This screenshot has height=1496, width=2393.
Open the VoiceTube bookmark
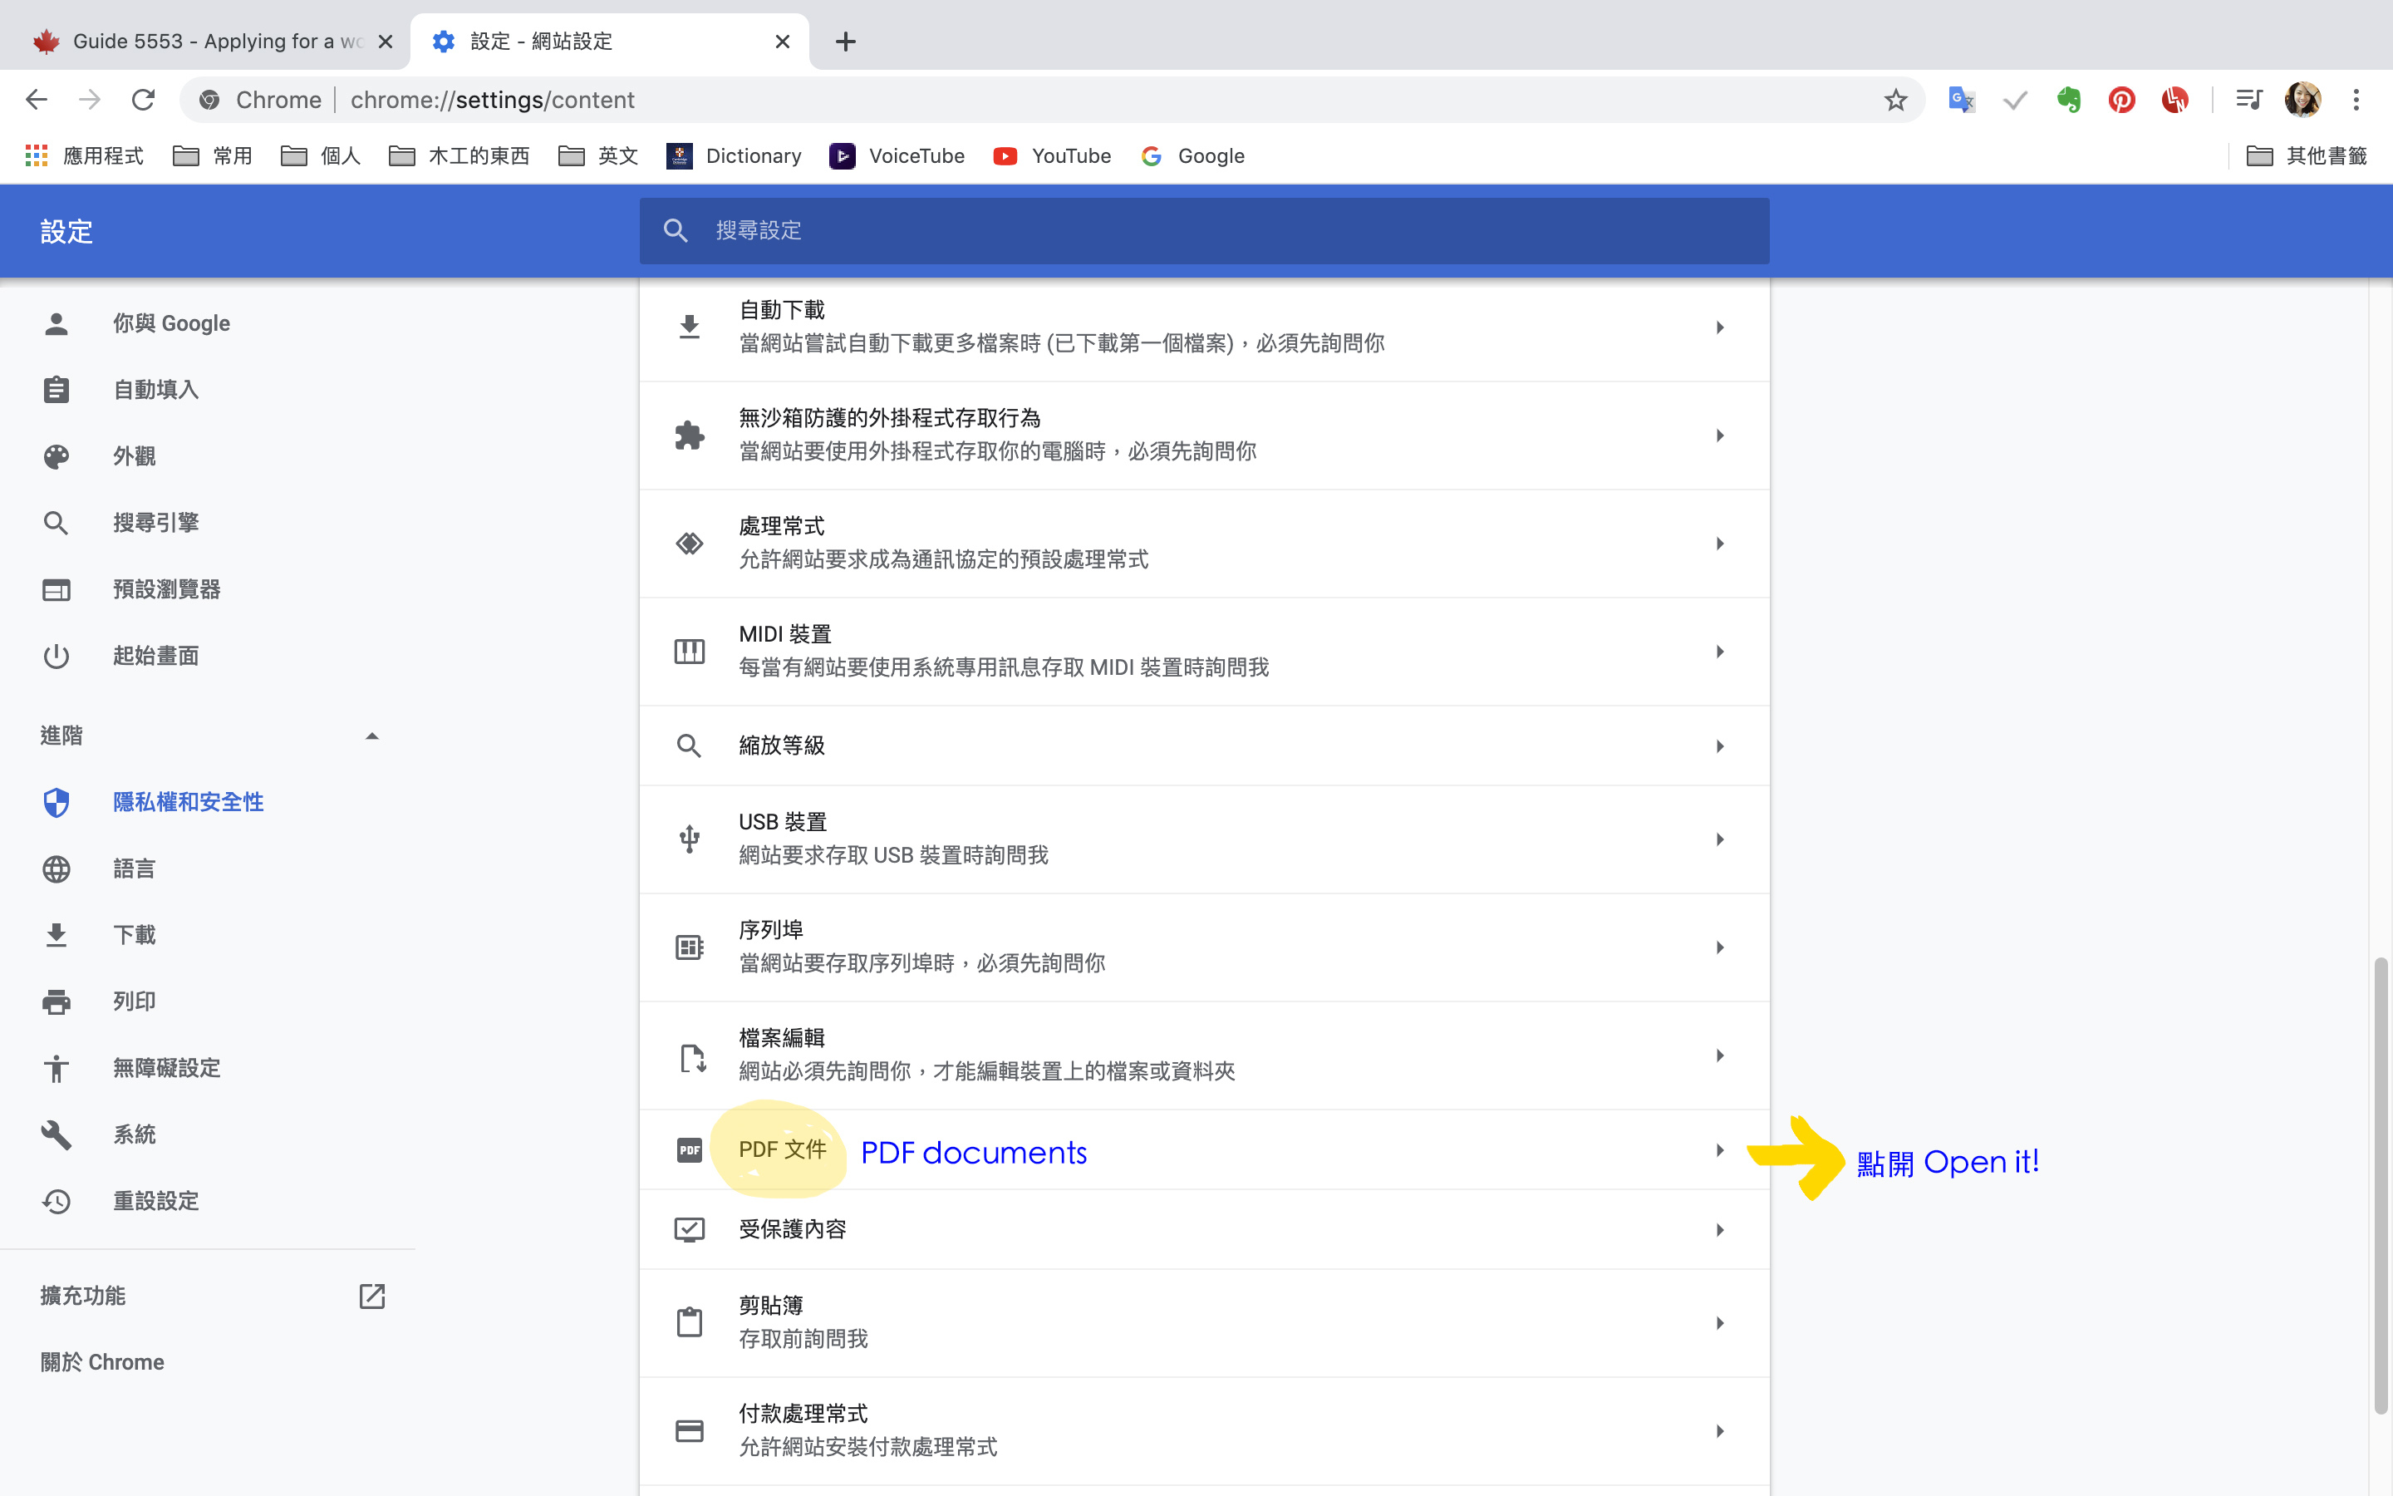897,155
